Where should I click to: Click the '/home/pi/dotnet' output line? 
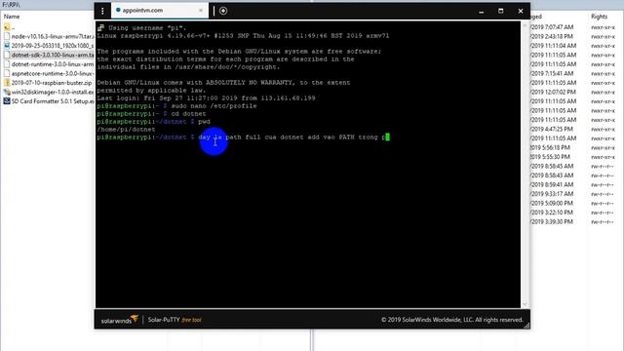point(126,130)
